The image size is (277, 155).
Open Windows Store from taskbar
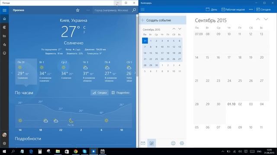[x=67, y=151]
